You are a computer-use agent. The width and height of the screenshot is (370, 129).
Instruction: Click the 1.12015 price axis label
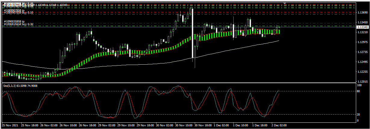pyautogui.click(x=362, y=81)
